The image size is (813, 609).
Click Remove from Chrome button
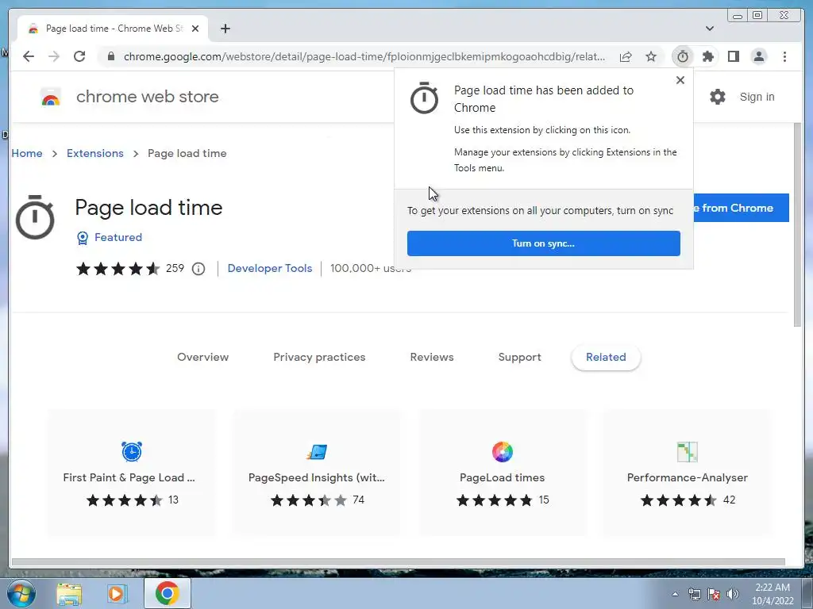(x=741, y=208)
